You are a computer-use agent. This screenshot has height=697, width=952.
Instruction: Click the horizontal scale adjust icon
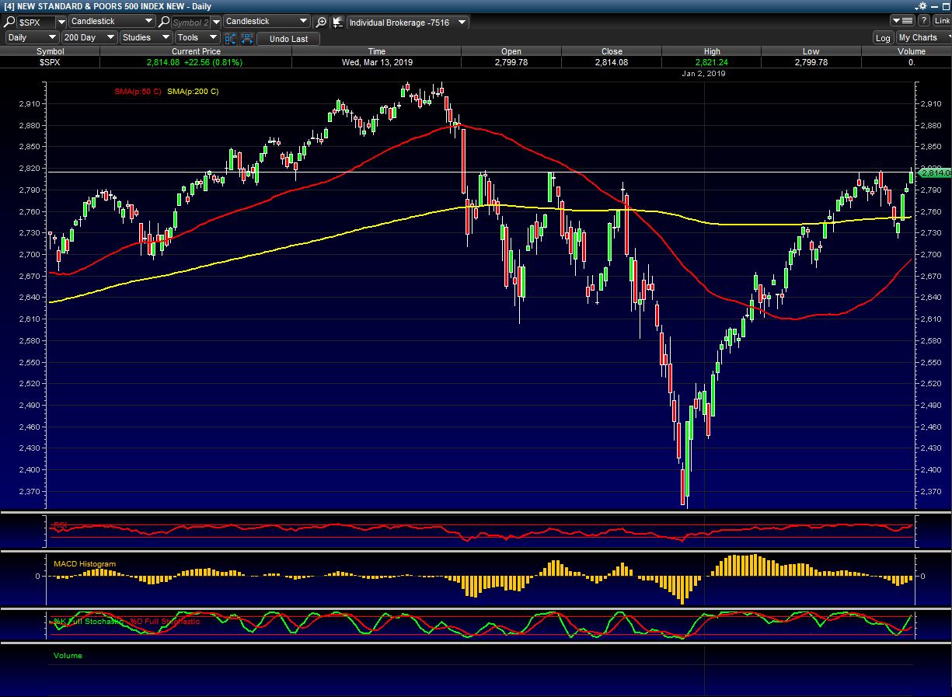click(246, 38)
